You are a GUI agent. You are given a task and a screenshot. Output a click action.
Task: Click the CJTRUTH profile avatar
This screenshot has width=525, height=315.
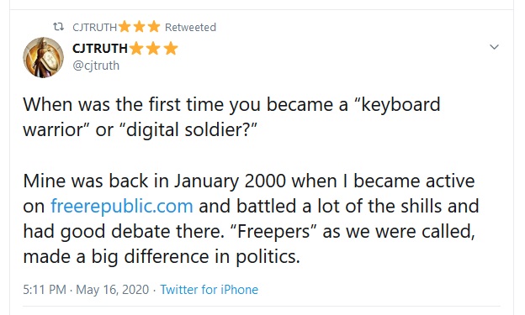tap(43, 57)
